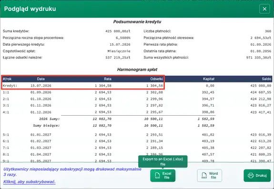
Task: Click '10 500,11' in the 2026 Sumy row
Action: (153, 119)
